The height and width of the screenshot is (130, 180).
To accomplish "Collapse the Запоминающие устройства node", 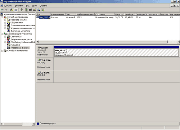I will (2, 34).
